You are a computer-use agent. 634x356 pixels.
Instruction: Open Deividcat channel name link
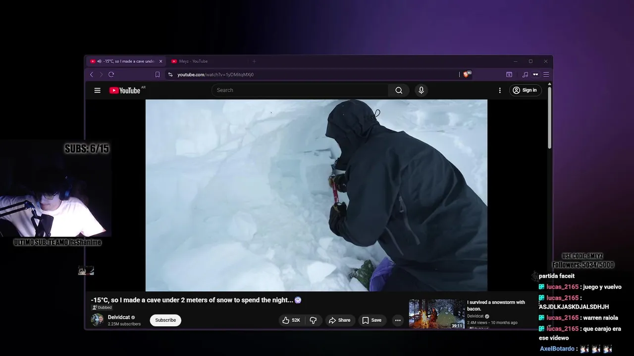pos(119,317)
